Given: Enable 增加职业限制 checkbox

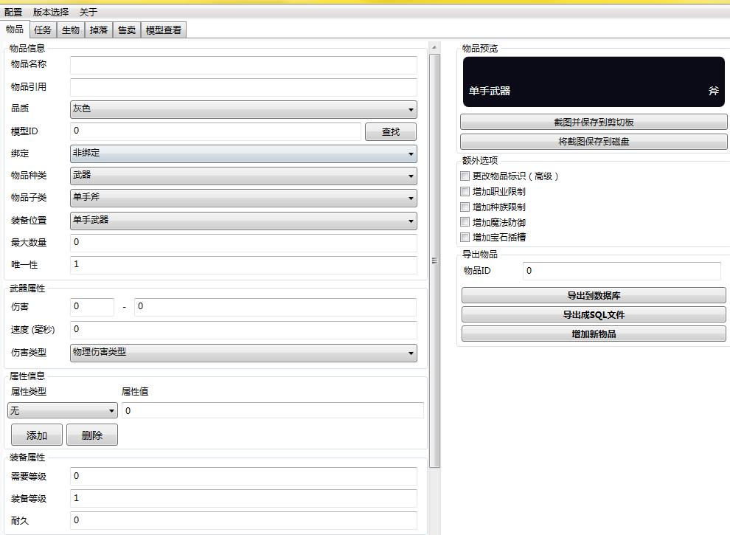Looking at the screenshot, I should coord(465,191).
